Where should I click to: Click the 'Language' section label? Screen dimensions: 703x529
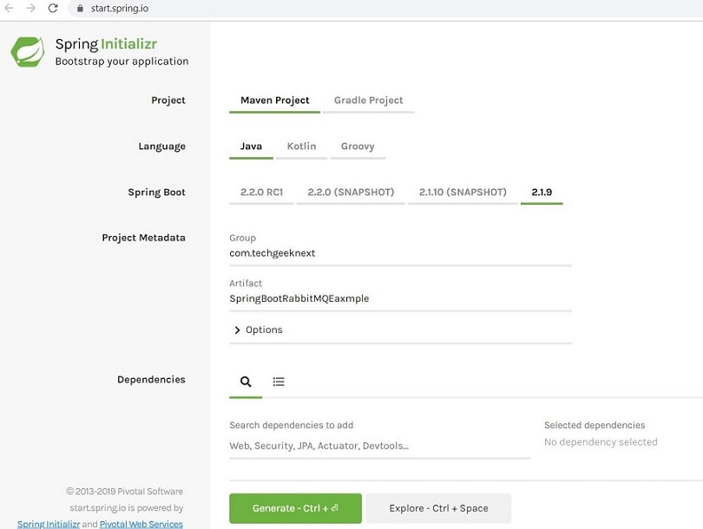coord(161,147)
